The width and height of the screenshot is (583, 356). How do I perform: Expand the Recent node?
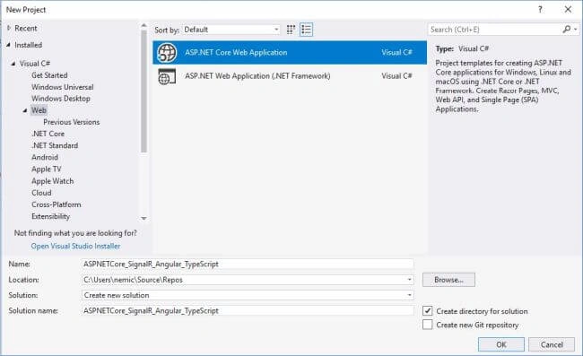click(x=9, y=28)
